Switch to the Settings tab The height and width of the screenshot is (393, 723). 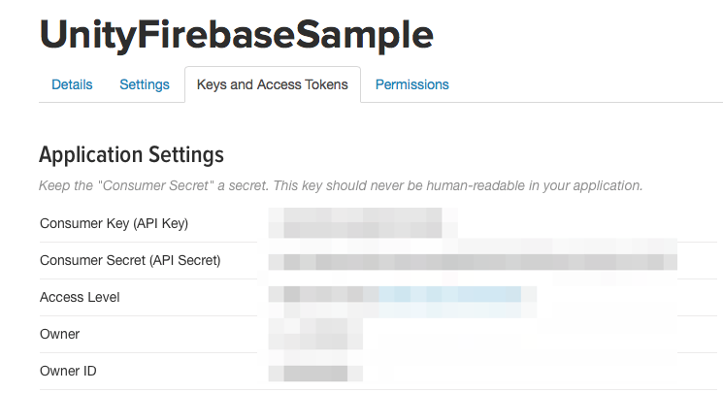pyautogui.click(x=145, y=84)
